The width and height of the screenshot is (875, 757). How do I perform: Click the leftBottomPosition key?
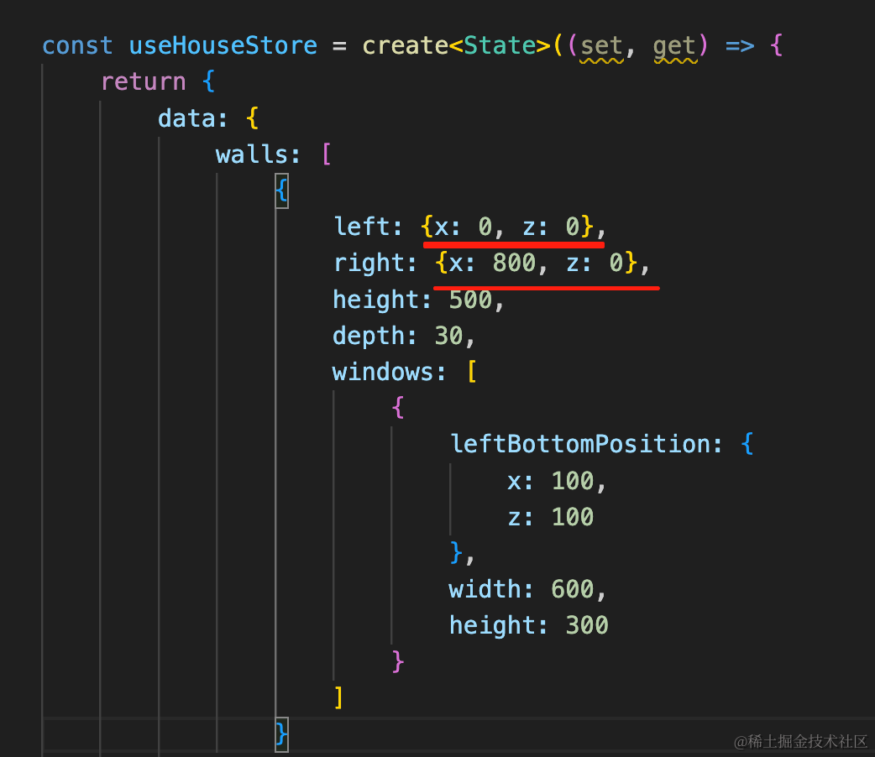(579, 444)
